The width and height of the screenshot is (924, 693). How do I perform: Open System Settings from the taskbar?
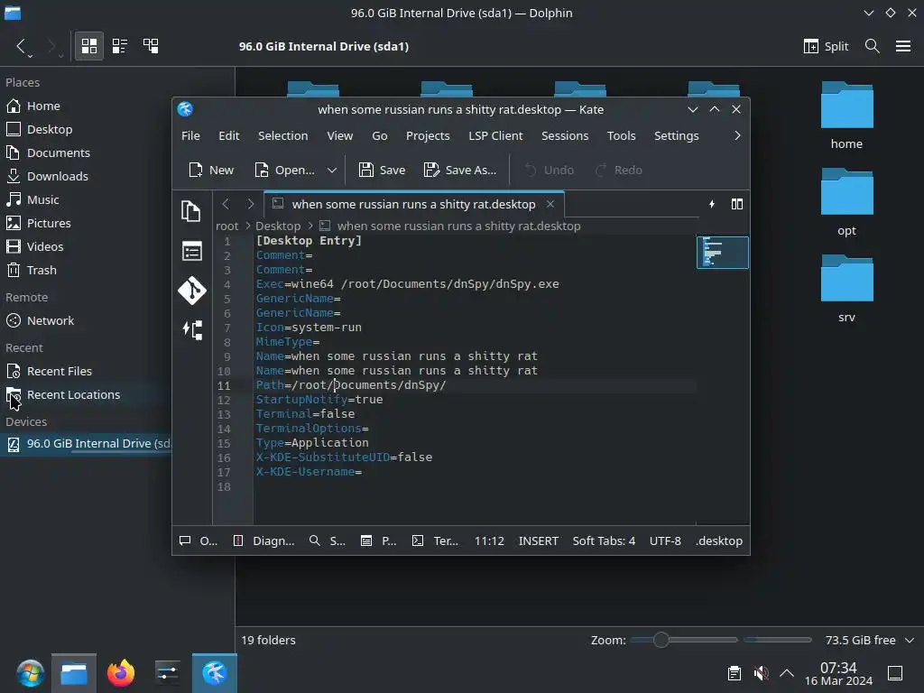tap(167, 673)
